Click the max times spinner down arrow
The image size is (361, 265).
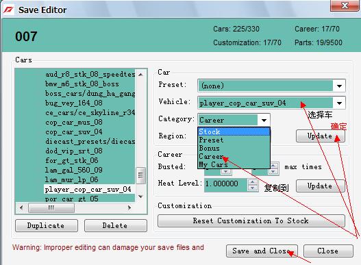tap(273, 171)
